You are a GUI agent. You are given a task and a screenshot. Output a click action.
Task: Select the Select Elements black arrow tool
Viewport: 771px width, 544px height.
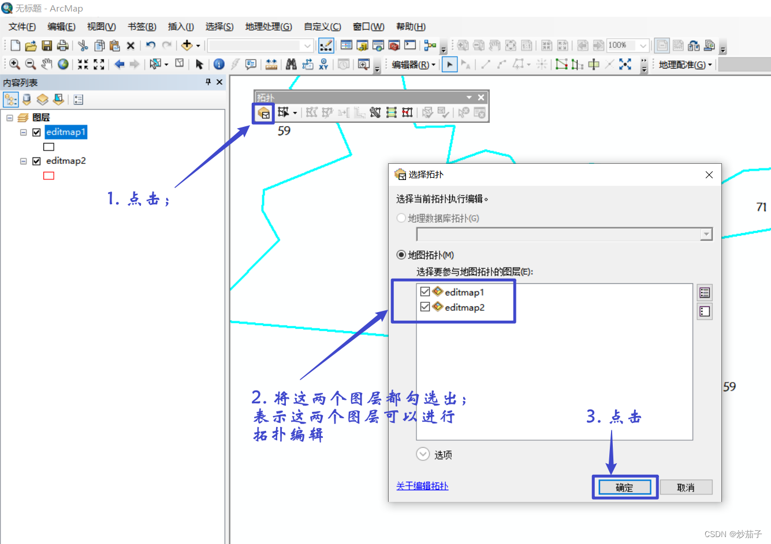199,65
